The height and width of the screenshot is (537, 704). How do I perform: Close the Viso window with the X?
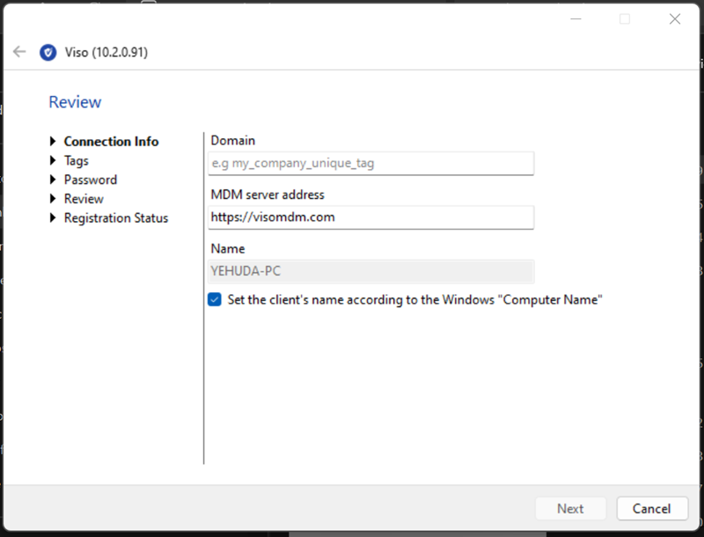tap(675, 18)
